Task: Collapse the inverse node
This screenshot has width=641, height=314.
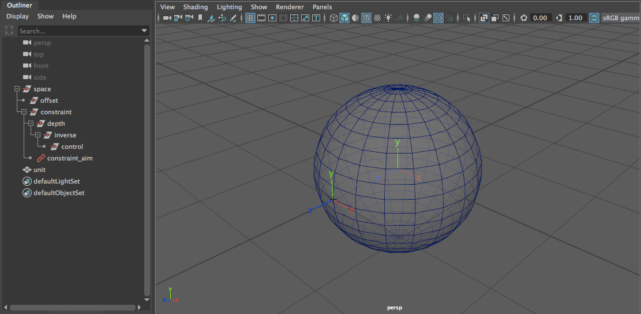Action: 38,135
